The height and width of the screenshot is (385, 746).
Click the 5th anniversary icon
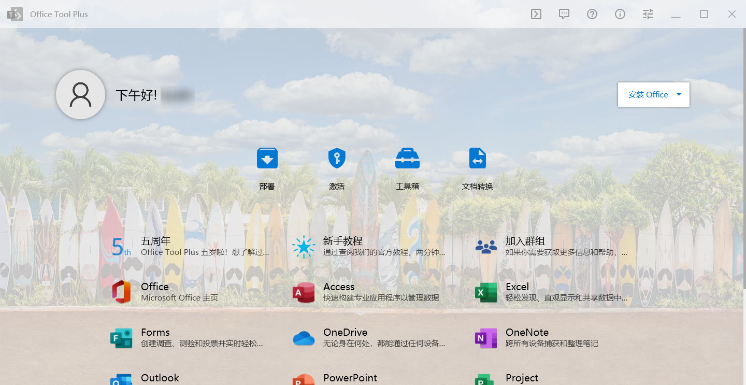coord(121,247)
